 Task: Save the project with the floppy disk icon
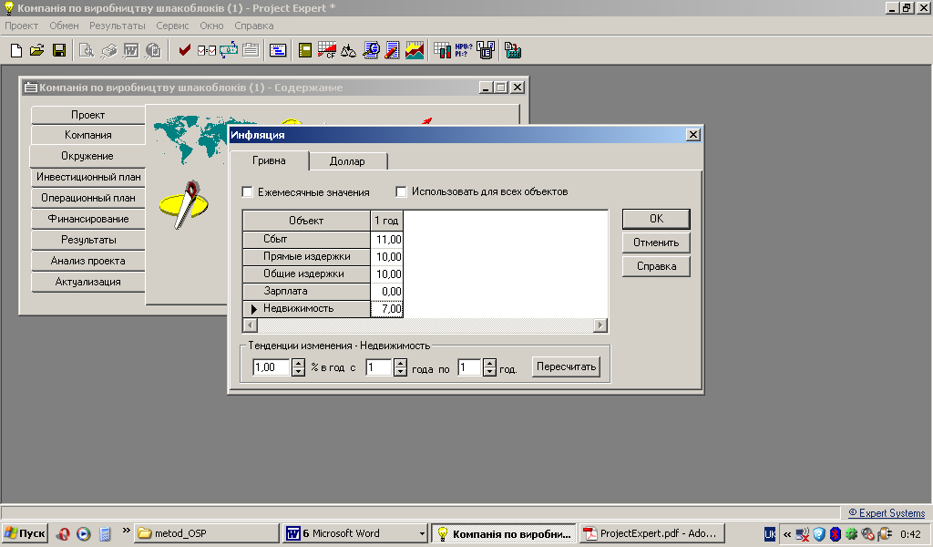[59, 50]
